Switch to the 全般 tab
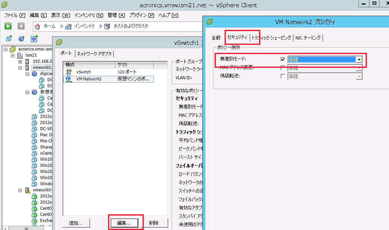Image resolution: width=389 pixels, height=230 pixels. [216, 38]
